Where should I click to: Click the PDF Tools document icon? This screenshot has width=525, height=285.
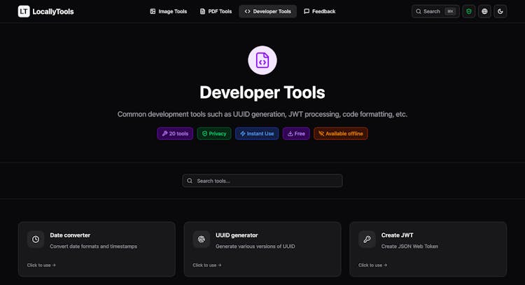tap(202, 11)
